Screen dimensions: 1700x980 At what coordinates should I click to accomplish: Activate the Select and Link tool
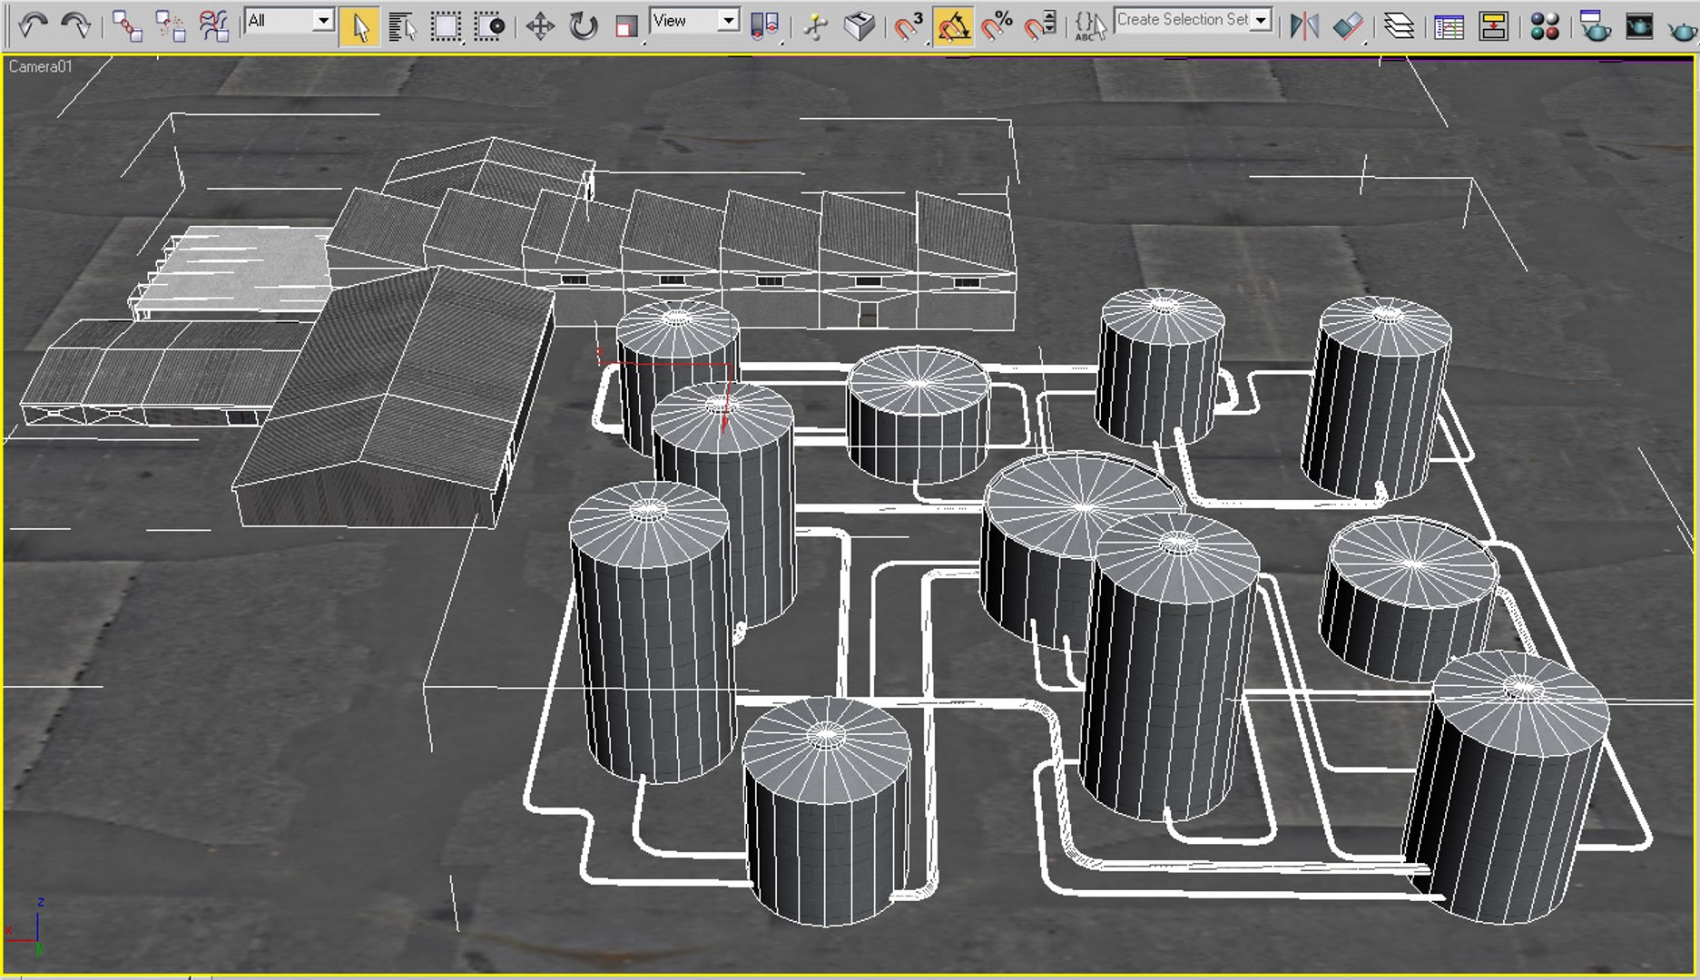[x=127, y=25]
